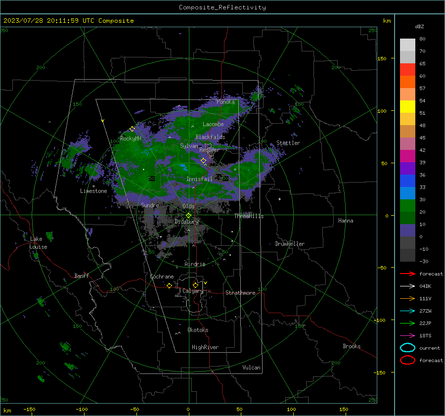
Task: Click the Okotoks town label
Action: (198, 330)
